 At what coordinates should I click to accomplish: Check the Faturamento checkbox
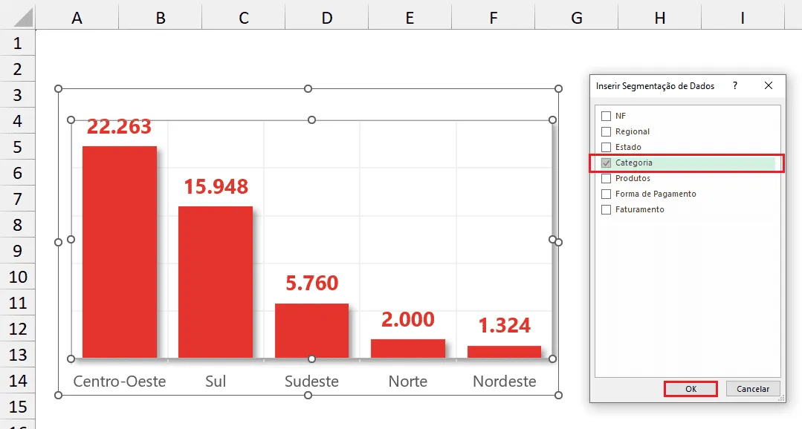coord(606,209)
